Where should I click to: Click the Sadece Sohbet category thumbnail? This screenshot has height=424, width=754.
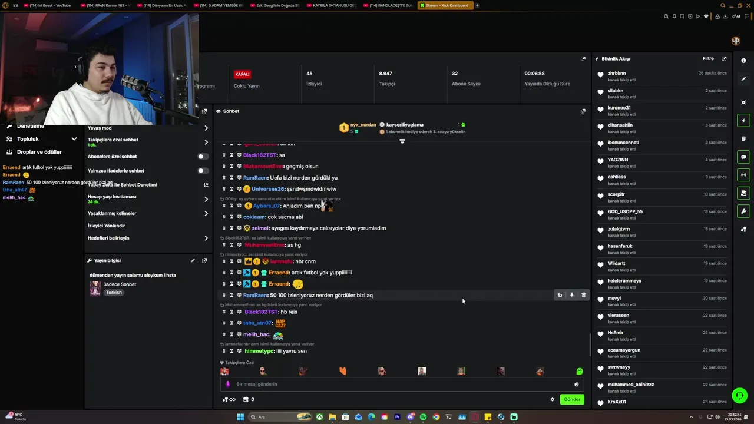point(95,288)
